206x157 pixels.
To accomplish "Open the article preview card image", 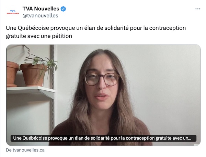I will click(103, 95).
